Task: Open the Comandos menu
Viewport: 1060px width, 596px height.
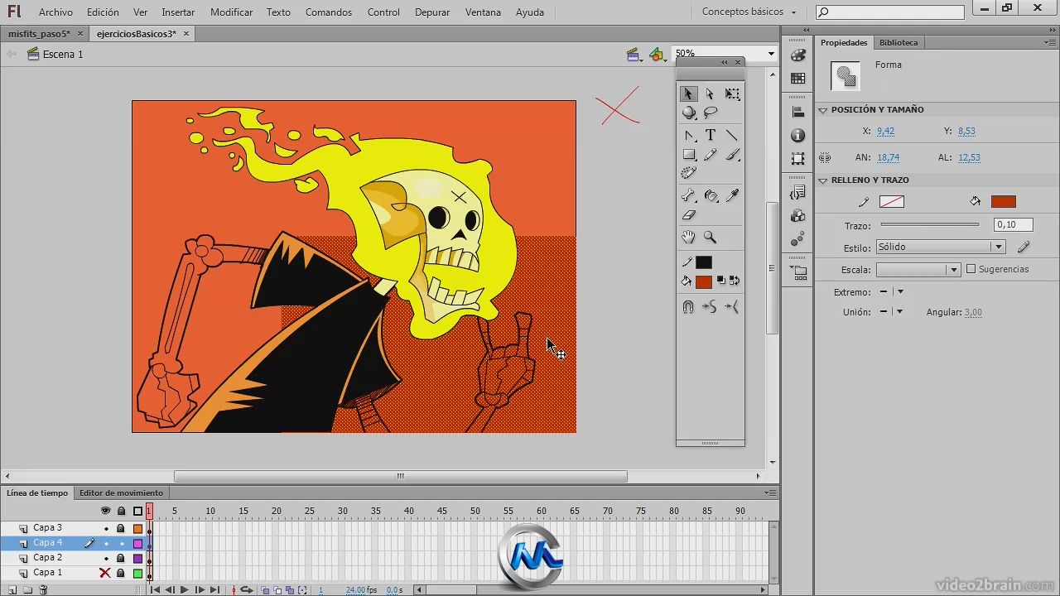Action: click(x=328, y=12)
